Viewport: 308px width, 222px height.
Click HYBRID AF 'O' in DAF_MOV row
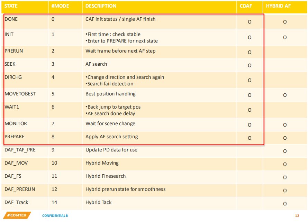click(285, 165)
